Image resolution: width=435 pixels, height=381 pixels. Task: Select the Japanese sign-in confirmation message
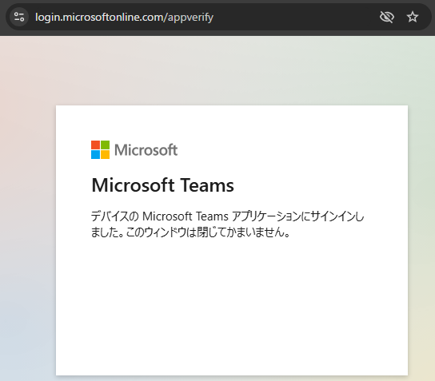[x=227, y=224]
